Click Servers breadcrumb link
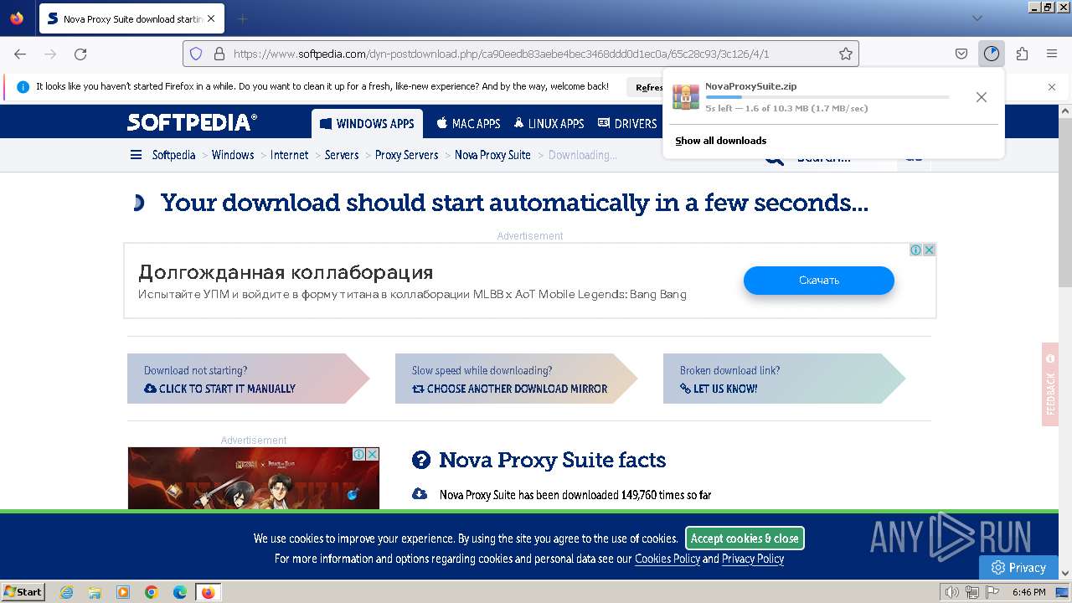Viewport: 1072px width, 603px height. (x=342, y=155)
